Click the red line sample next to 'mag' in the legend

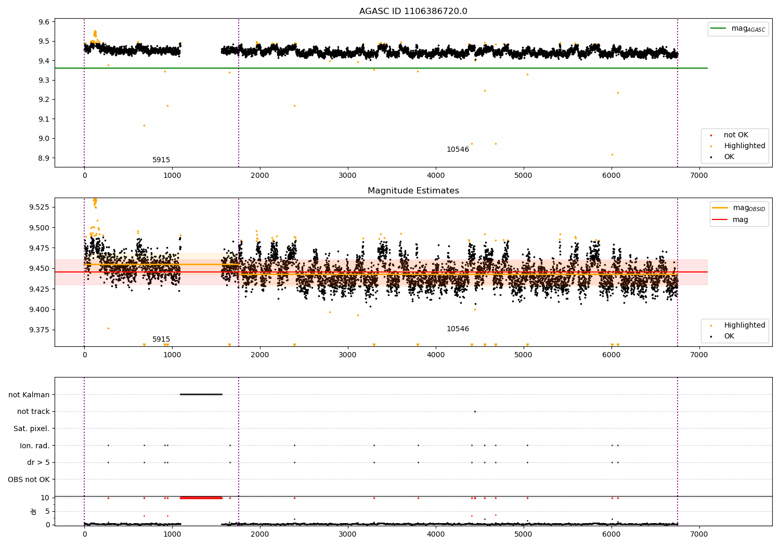tap(720, 220)
